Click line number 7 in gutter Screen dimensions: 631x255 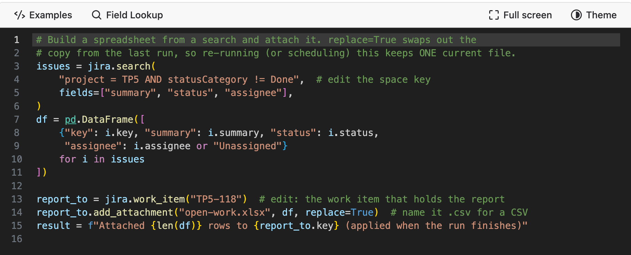17,119
